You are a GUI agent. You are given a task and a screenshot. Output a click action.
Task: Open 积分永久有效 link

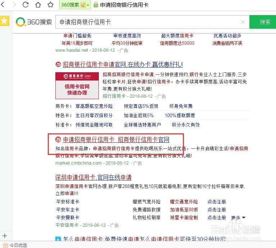tap(186, 125)
